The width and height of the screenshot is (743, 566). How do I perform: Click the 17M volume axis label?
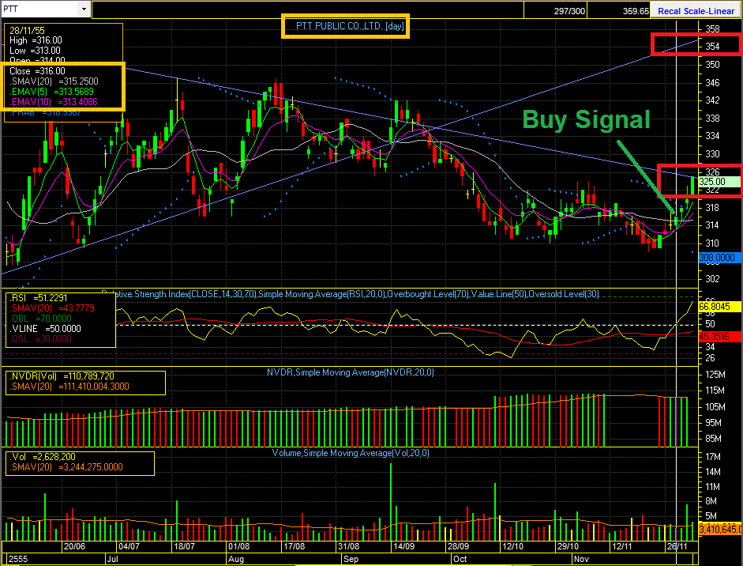(713, 457)
